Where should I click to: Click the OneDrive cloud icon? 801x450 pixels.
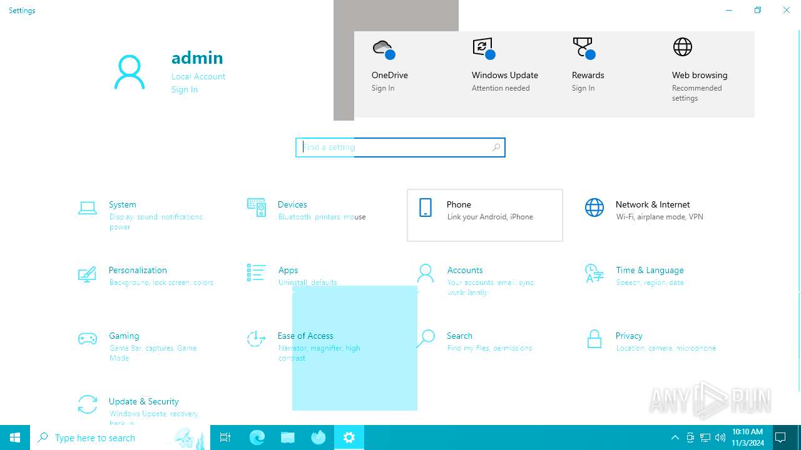coord(383,49)
